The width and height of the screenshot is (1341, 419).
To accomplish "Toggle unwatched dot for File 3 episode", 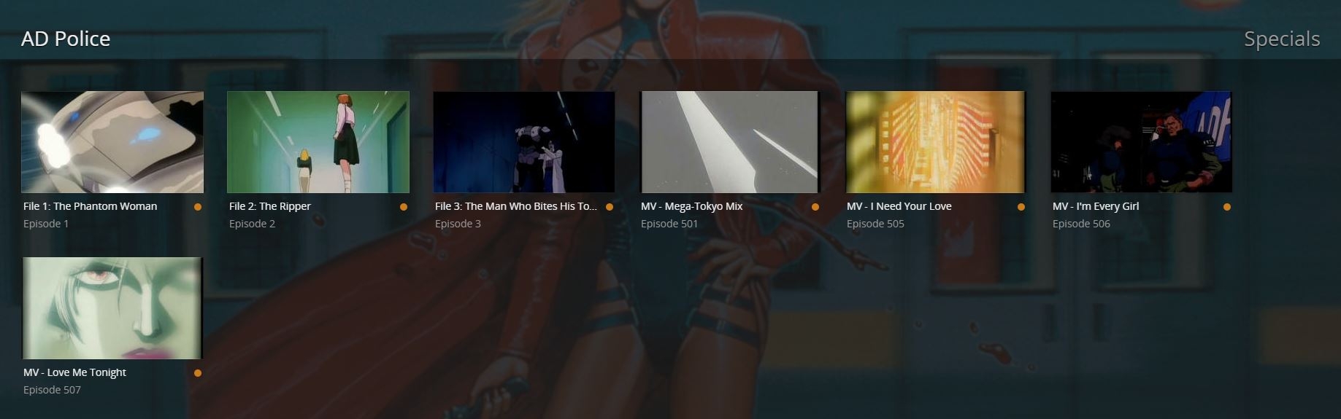I will click(x=610, y=207).
